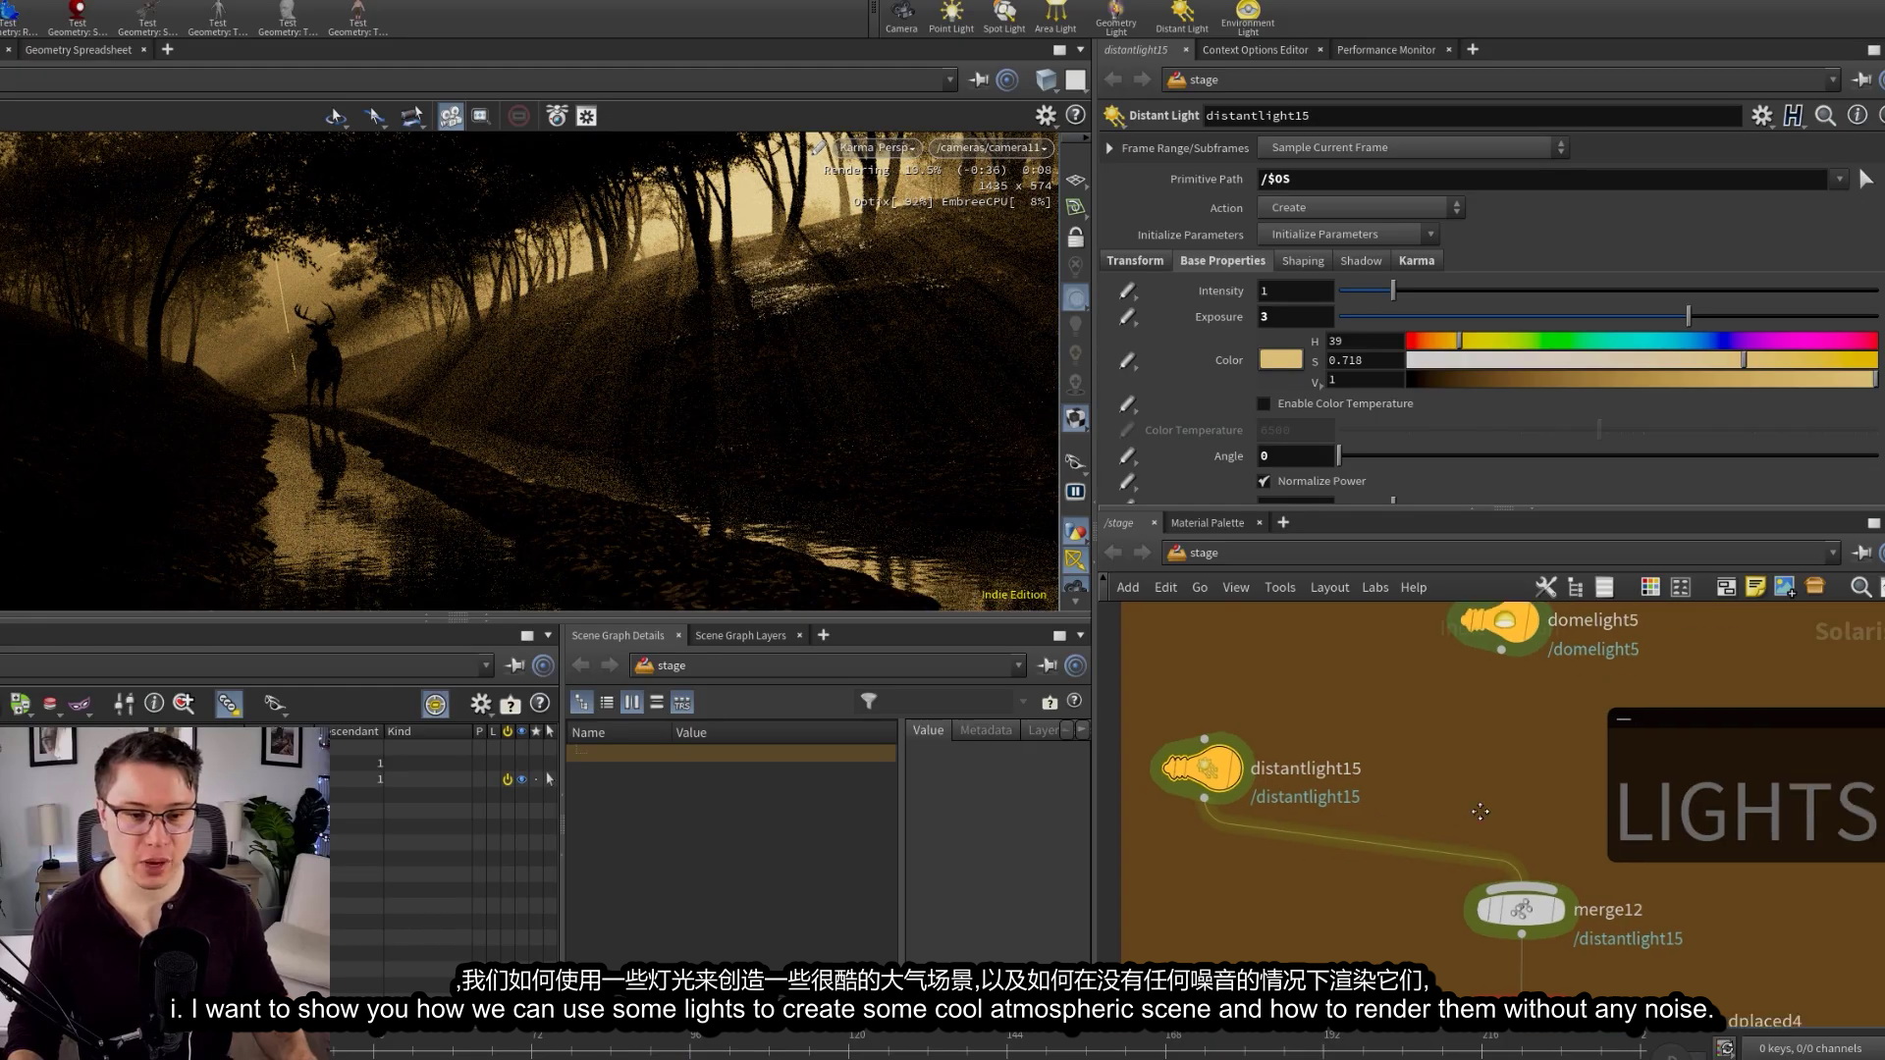Enable Color Temperature checkbox
Screen dimensions: 1885x1060
[1264, 403]
